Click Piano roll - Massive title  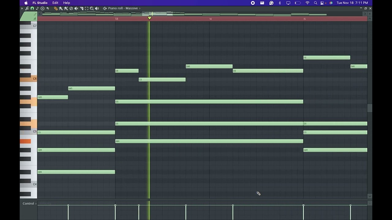click(x=123, y=8)
